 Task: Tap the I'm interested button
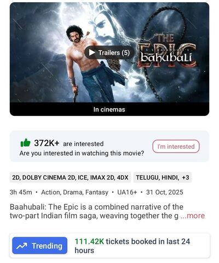click(x=176, y=147)
